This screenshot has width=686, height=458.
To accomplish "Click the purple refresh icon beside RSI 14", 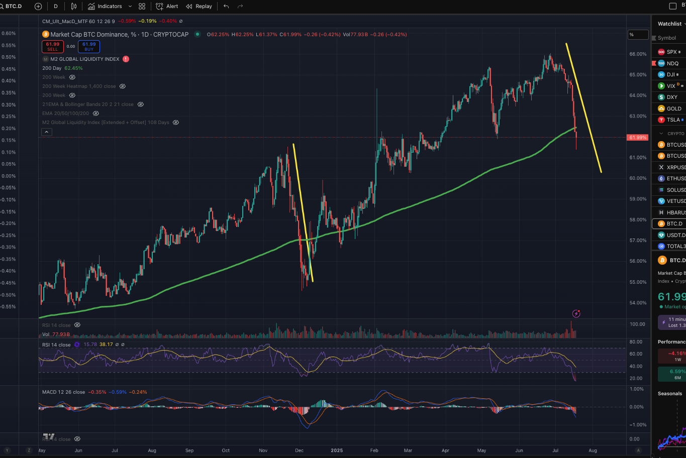I will (x=77, y=345).
